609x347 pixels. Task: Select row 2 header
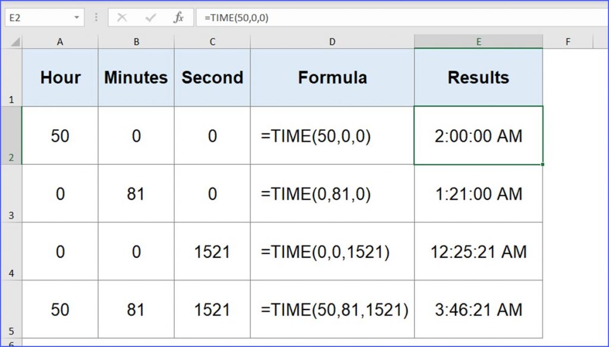(x=11, y=136)
